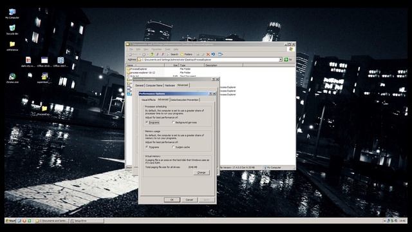
Task: Open the Computer Name tab in System Properties
Action: [x=154, y=86]
